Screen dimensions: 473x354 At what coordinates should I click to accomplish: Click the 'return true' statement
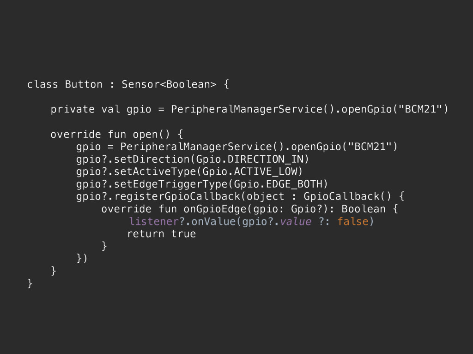click(161, 234)
